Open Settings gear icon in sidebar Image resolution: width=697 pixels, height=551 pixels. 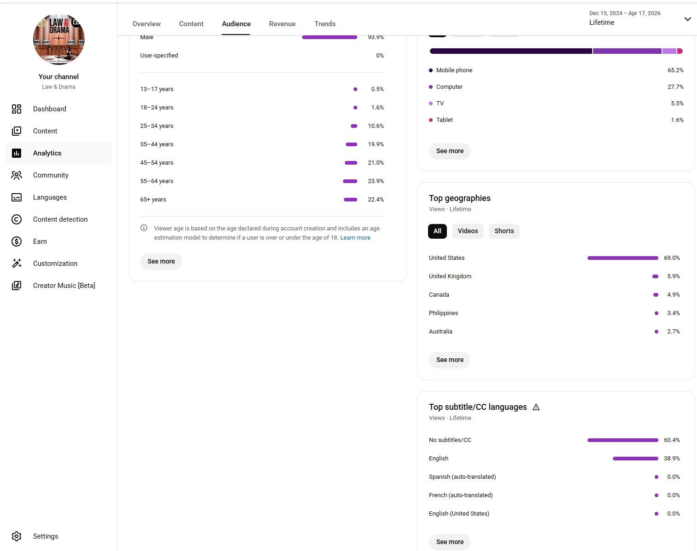tap(17, 536)
